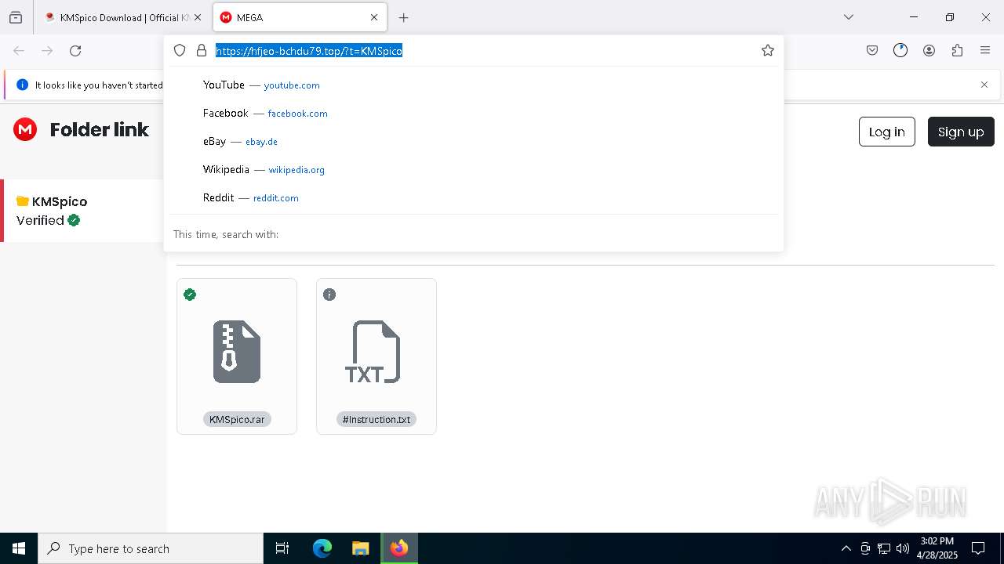Click the Sign up button
The image size is (1004, 564).
(x=961, y=132)
